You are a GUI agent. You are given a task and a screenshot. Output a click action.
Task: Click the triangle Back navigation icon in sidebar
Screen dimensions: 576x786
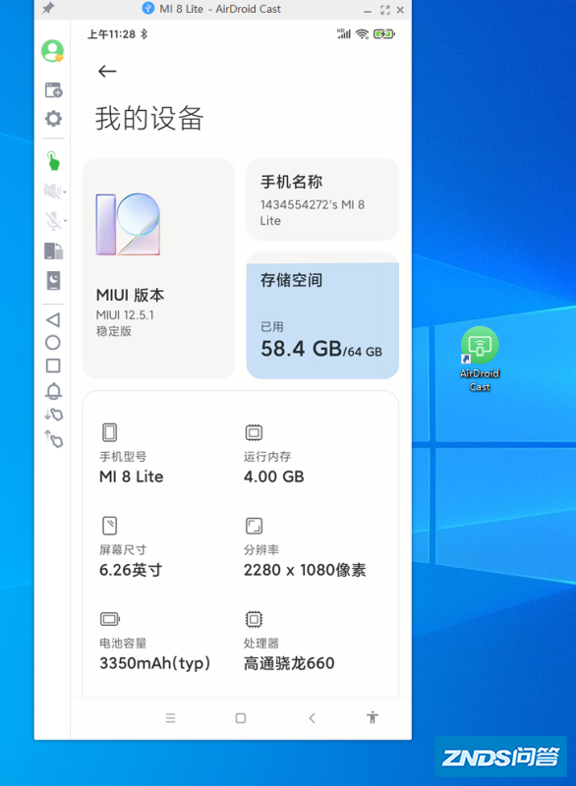(x=53, y=320)
